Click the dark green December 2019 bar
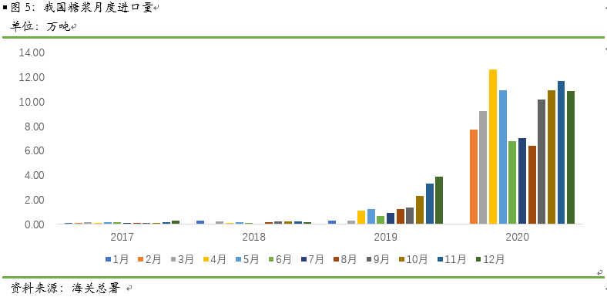The width and height of the screenshot is (607, 297). pos(439,200)
